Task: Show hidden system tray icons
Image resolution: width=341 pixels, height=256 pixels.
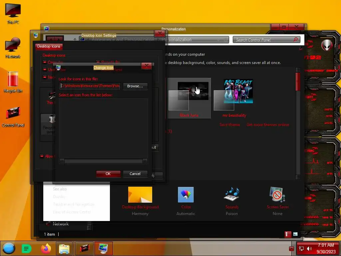Action: pyautogui.click(x=291, y=249)
